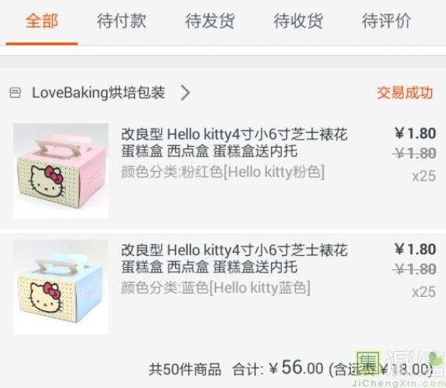Switch to the 全部 tab

(x=42, y=21)
